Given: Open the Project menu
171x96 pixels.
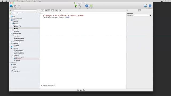Looking at the screenshot, I should [28, 1].
